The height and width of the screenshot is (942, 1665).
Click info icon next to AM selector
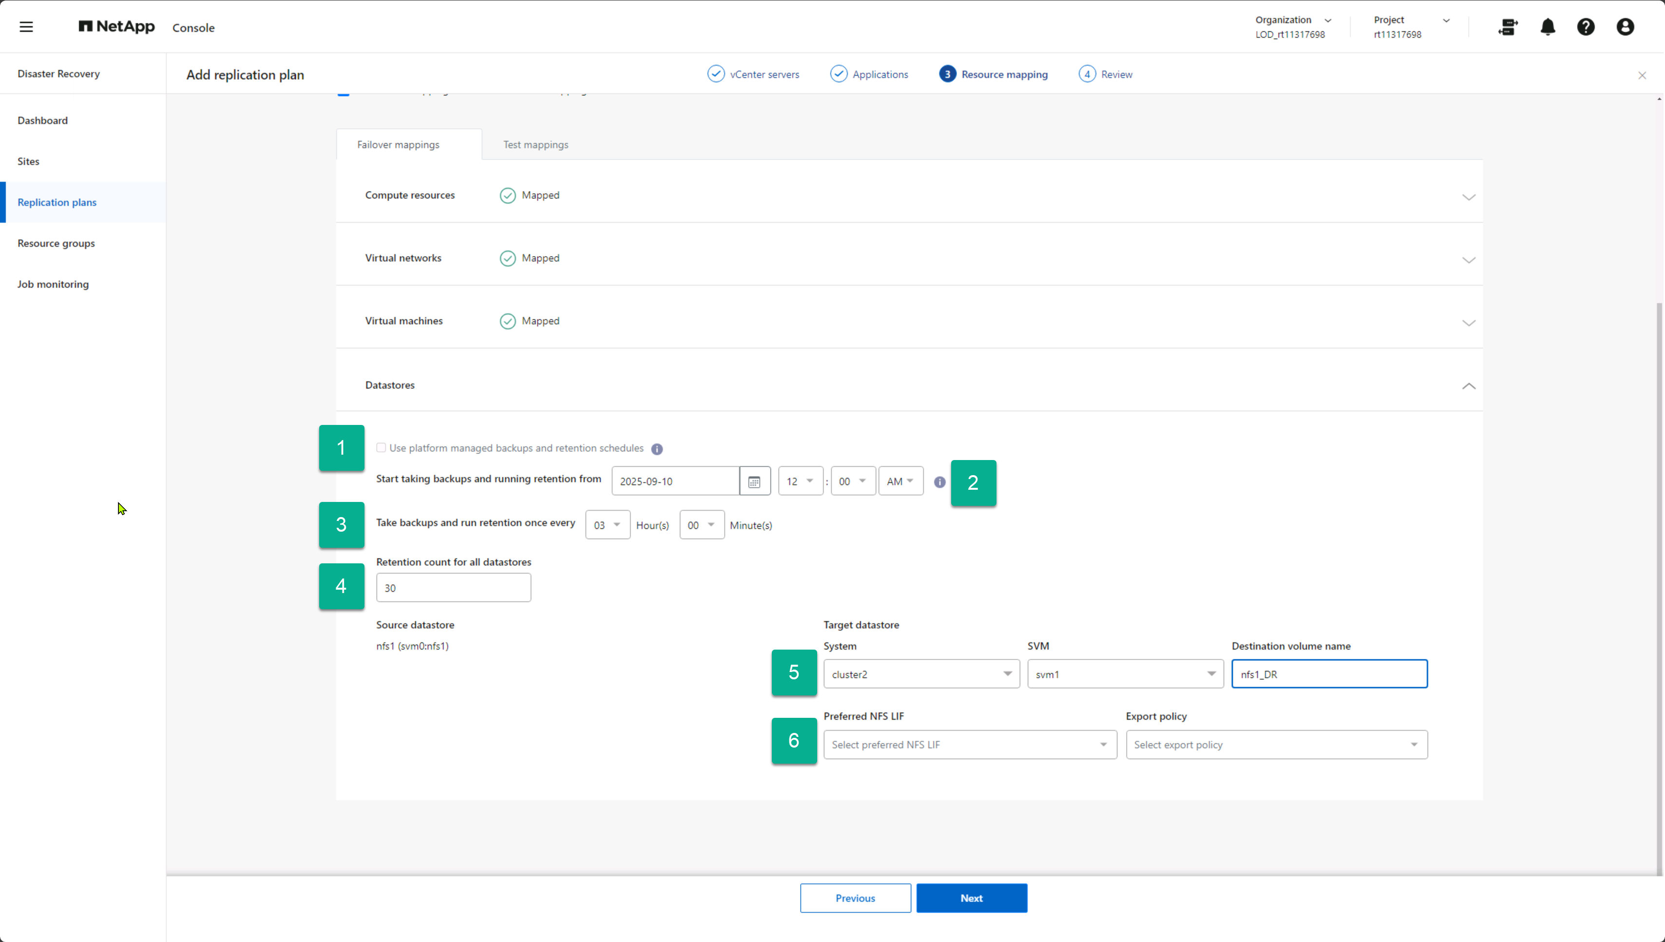click(939, 482)
